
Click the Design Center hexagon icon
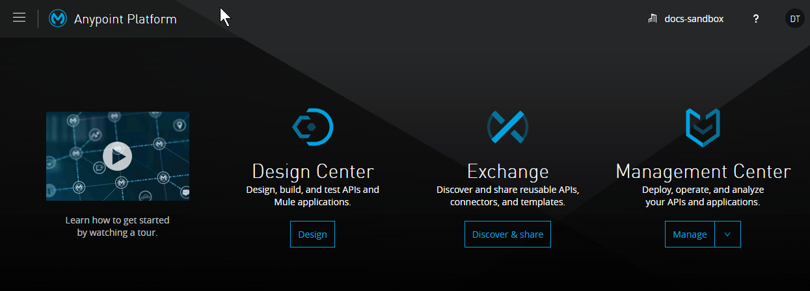pyautogui.click(x=312, y=127)
